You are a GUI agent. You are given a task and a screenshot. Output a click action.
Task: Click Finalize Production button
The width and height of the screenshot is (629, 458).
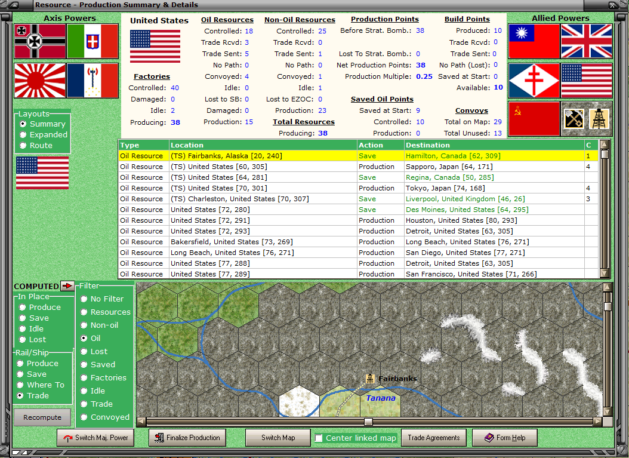pyautogui.click(x=187, y=438)
